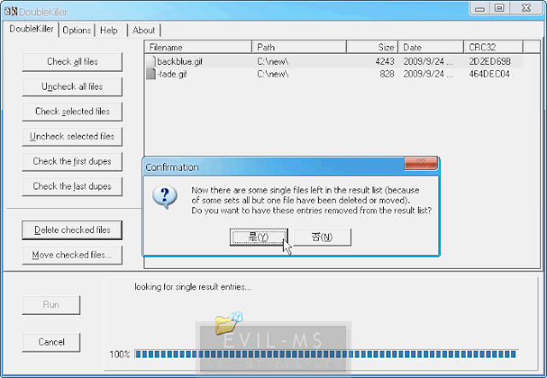The height and width of the screenshot is (378, 547).
Task: Maximize the DoubleKiller window
Action: click(499, 9)
